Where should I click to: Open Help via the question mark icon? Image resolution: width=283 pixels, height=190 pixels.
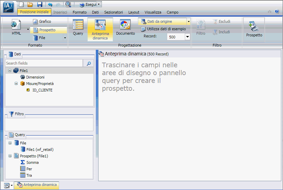tap(277, 11)
